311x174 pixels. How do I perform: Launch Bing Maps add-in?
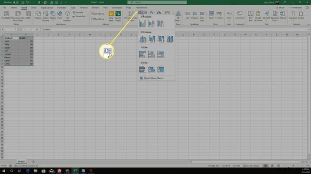pyautogui.click(x=111, y=16)
